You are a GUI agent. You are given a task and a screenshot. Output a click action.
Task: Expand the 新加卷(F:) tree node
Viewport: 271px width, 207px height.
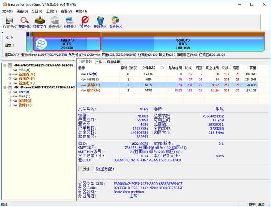(x=10, y=83)
